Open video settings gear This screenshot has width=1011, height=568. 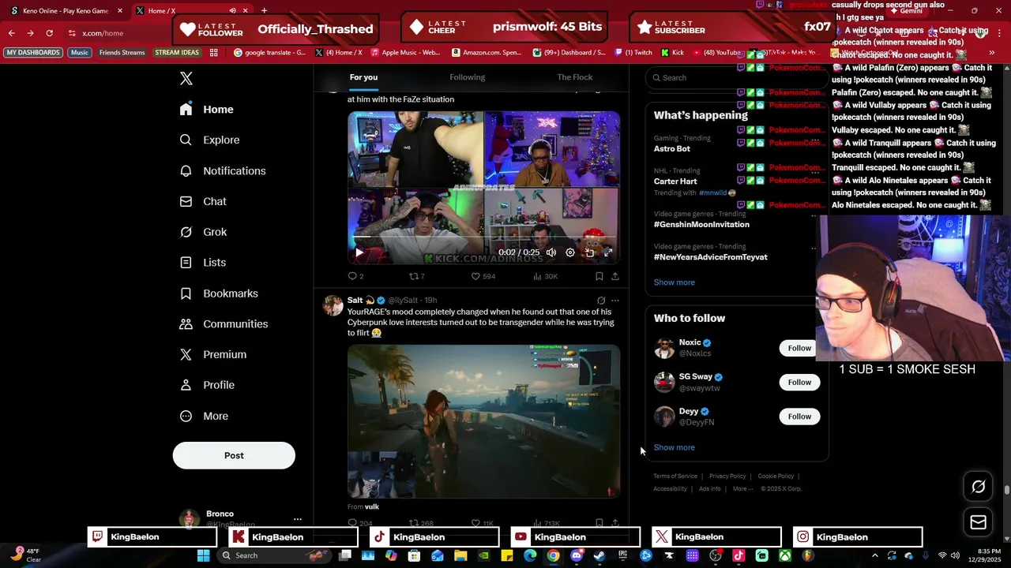coord(570,252)
